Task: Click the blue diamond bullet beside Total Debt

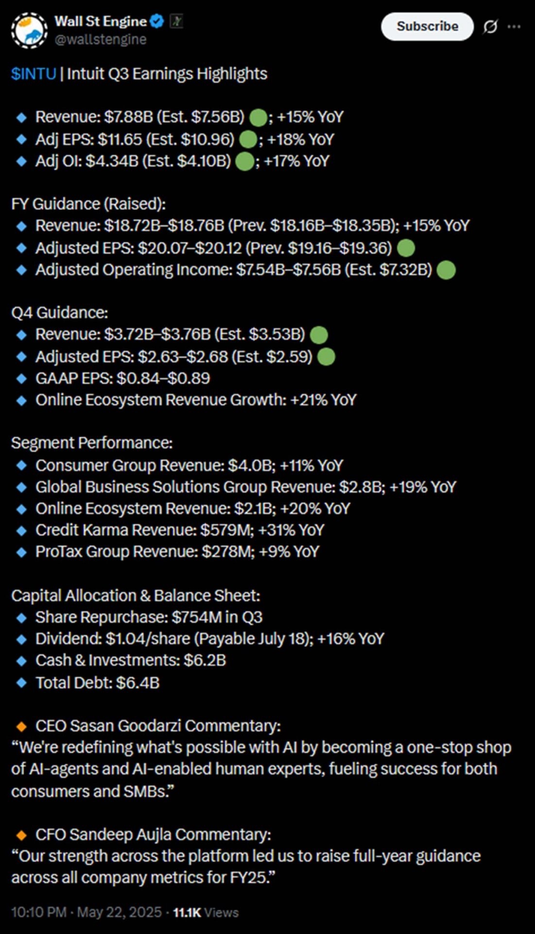Action: [21, 683]
